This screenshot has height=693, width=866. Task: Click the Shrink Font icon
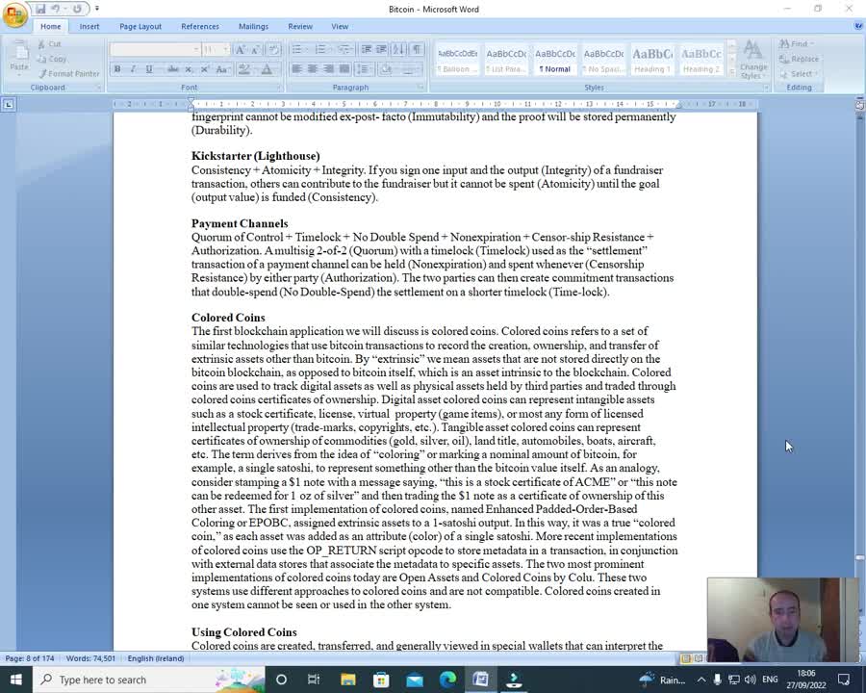(x=255, y=50)
